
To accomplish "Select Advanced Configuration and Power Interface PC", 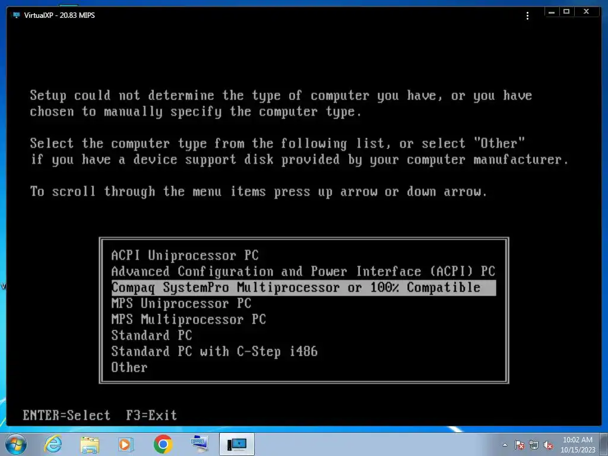I will tap(303, 271).
